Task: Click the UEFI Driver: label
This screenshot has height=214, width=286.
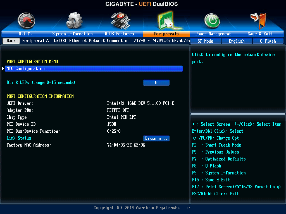Action: [x=20, y=103]
